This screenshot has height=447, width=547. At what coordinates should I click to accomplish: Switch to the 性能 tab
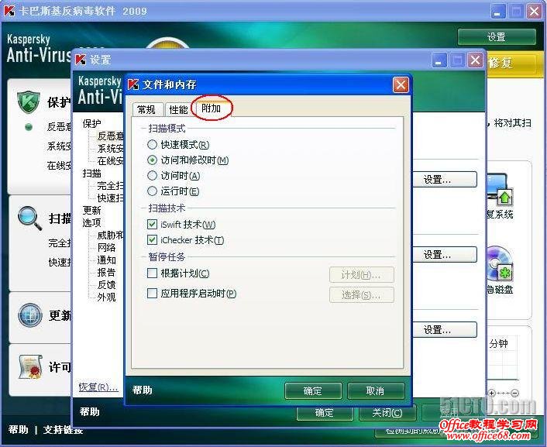[x=179, y=109]
